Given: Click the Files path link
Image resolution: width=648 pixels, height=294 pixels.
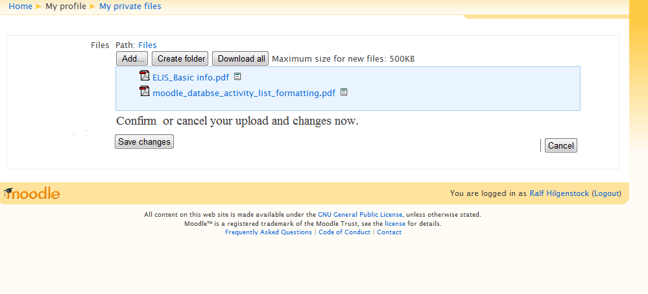Looking at the screenshot, I should [147, 45].
